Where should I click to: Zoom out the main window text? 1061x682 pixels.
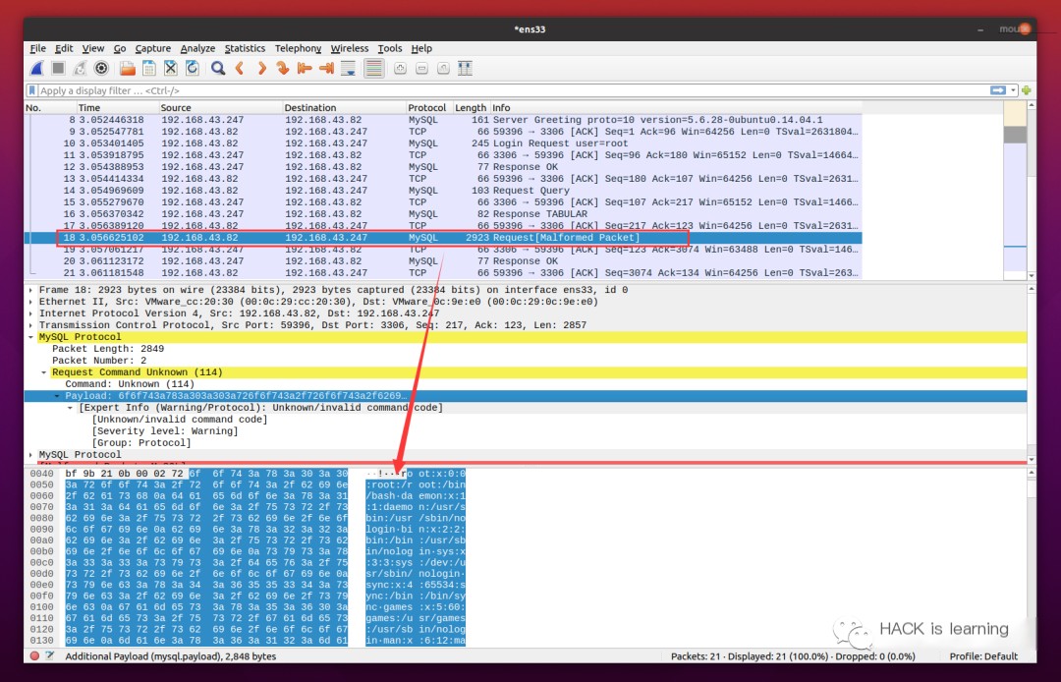421,69
